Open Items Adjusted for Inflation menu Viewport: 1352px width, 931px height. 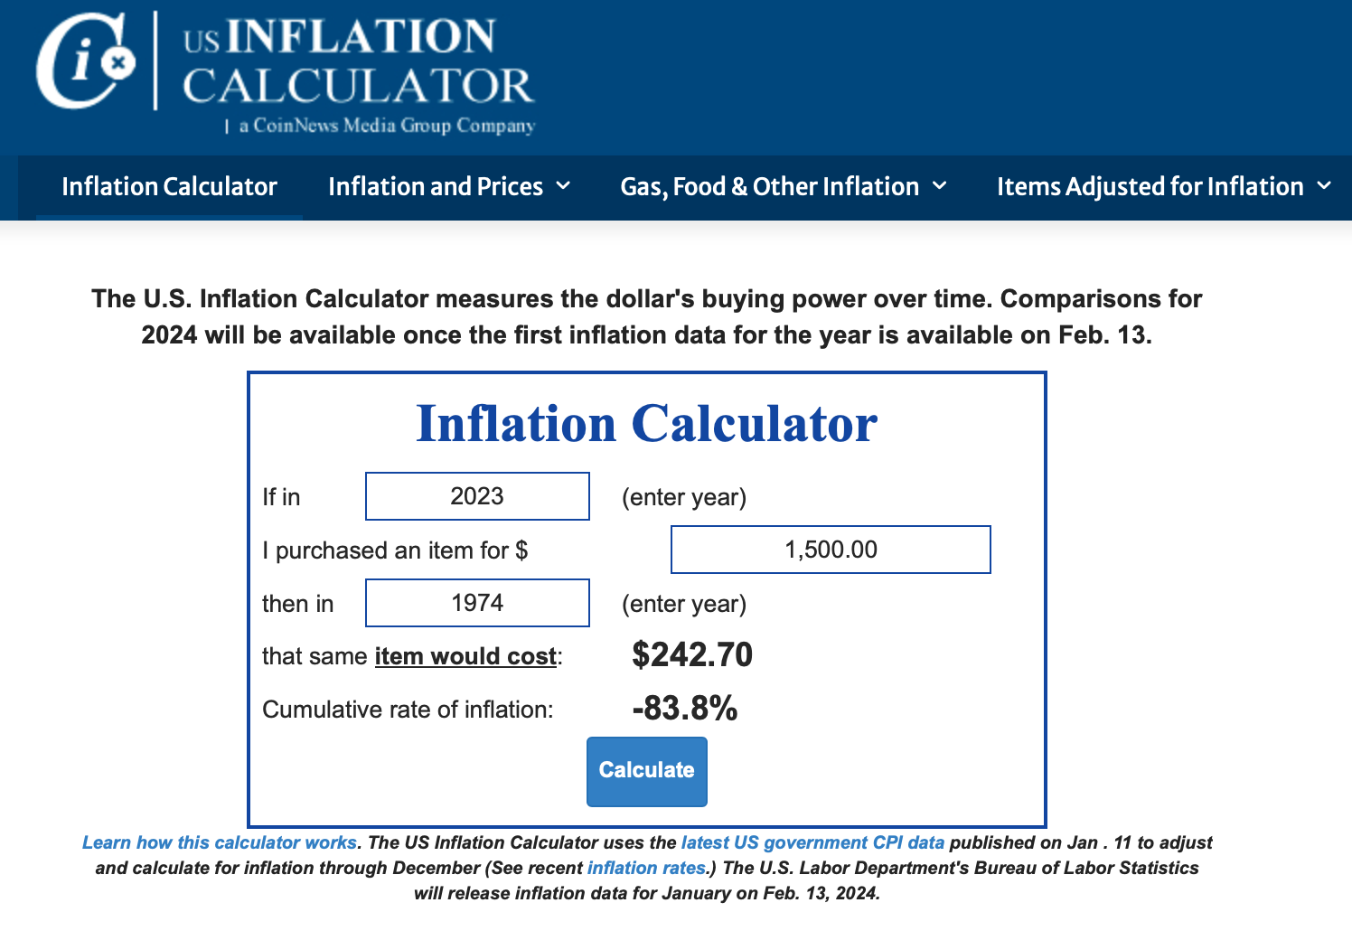[x=1150, y=187]
